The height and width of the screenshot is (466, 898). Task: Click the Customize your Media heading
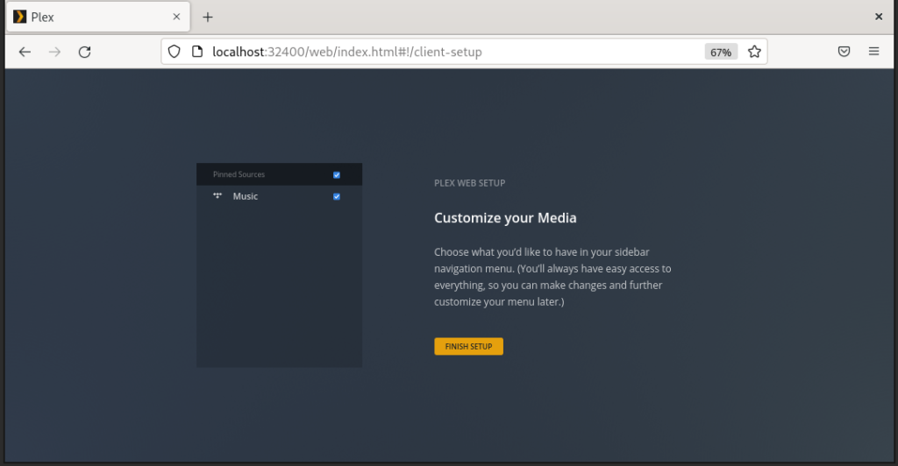click(505, 218)
